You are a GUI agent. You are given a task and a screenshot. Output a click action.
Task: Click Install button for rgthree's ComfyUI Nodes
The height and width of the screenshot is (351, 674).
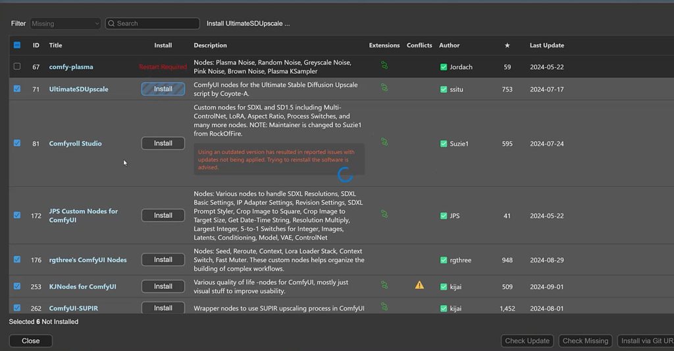click(x=163, y=260)
